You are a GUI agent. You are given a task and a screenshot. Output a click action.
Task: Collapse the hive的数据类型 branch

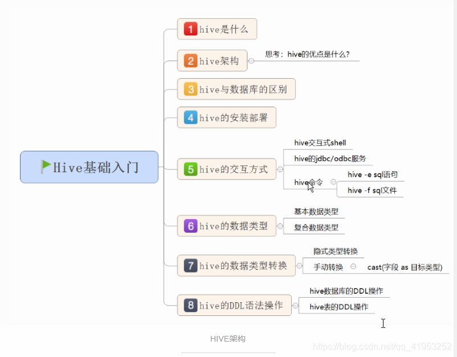click(x=280, y=226)
